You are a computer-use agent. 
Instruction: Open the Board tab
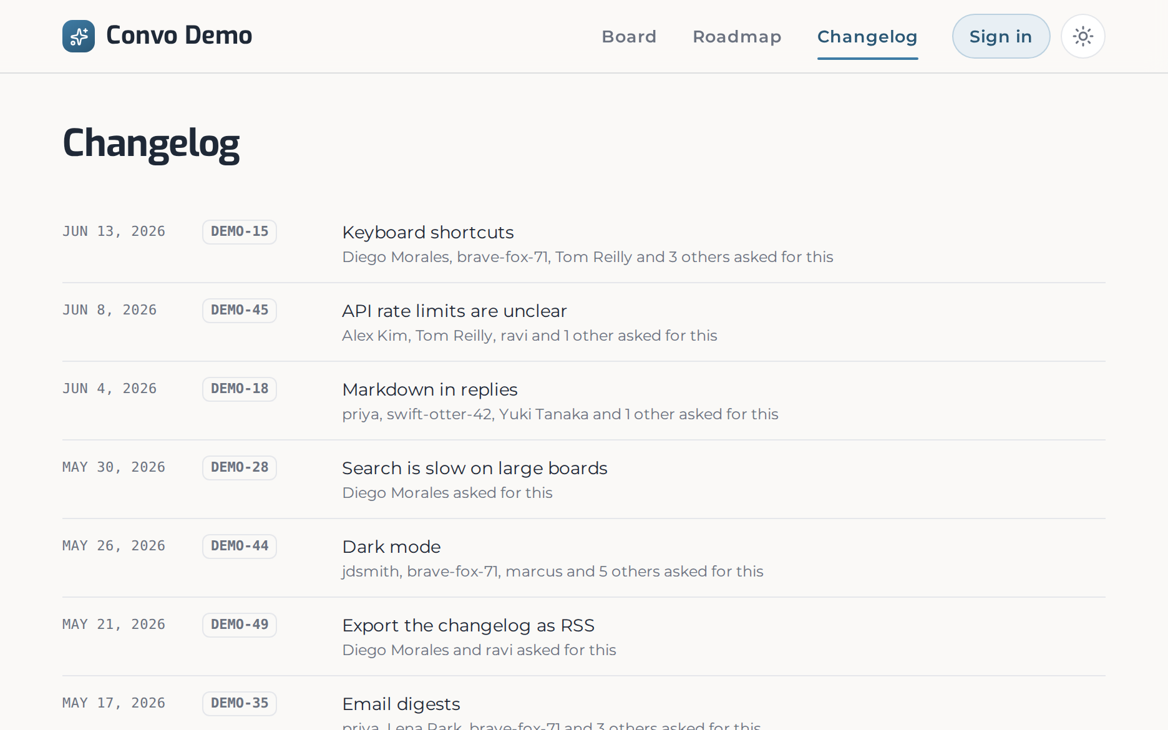629,37
